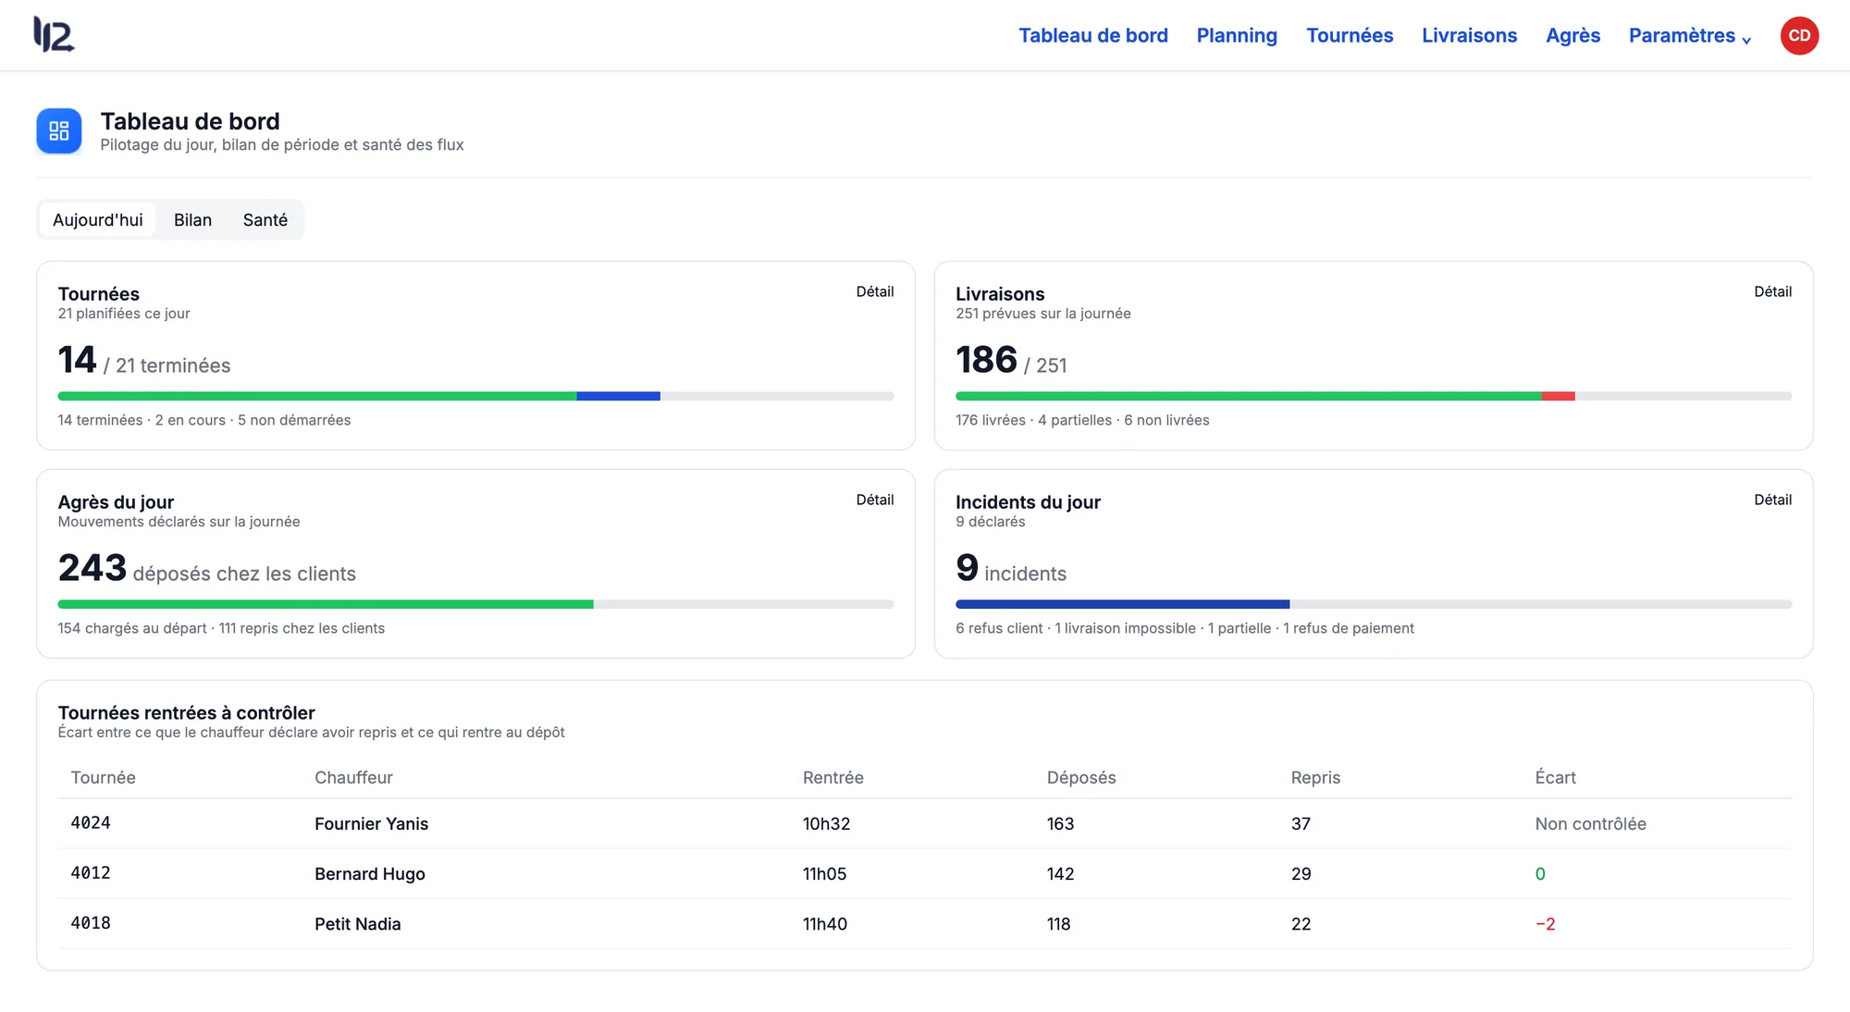Screen dimensions: 1850x1012
Task: Click the Non contrôlée écart status
Action: coord(1590,823)
